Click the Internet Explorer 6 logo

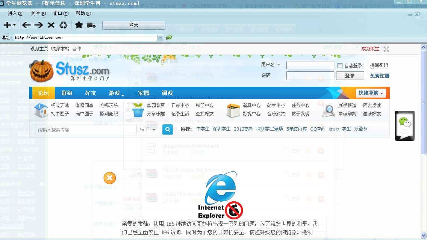[221, 195]
